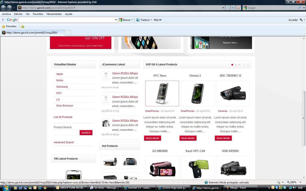Open the Ayuda menu
Screen dimensions: 306x191
pyautogui.click(x=68, y=14)
